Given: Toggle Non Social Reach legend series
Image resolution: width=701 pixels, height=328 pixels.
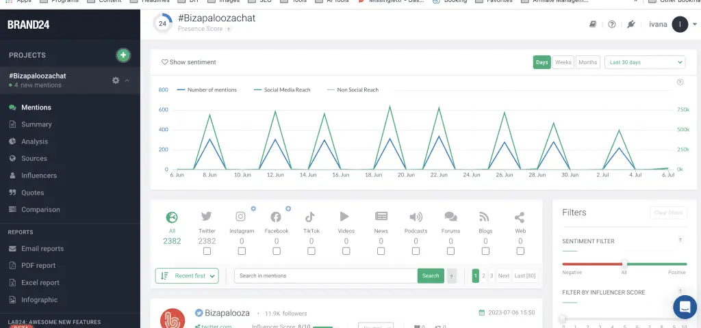Looking at the screenshot, I should (353, 90).
